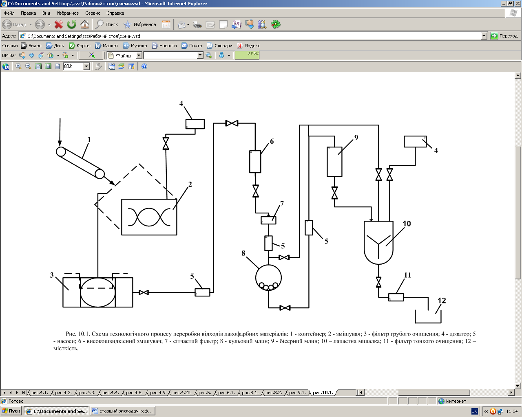The width and height of the screenshot is (522, 417).
Task: Open the Справка menu
Action: 115,13
